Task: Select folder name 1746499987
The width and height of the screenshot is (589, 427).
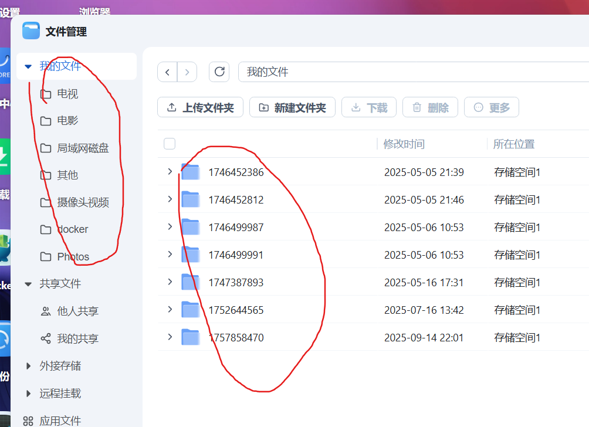Action: click(x=236, y=228)
